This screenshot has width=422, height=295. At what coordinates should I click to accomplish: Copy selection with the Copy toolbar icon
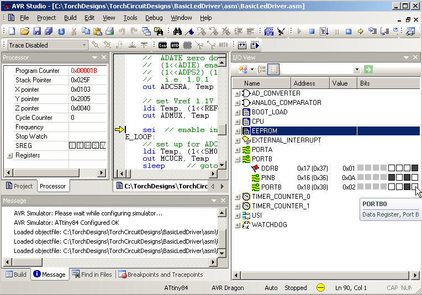tap(86, 31)
